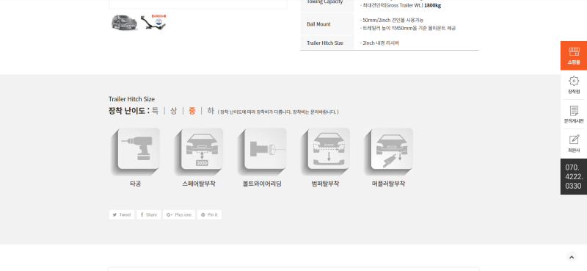Click the 2inch 내경 리시버 value
Screen dimensions: 587x271
pos(379,43)
